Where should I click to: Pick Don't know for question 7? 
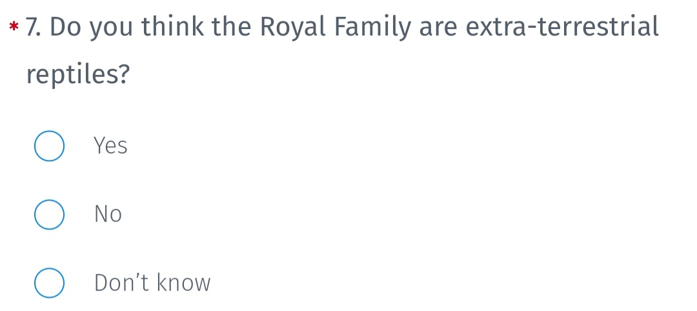click(x=49, y=283)
